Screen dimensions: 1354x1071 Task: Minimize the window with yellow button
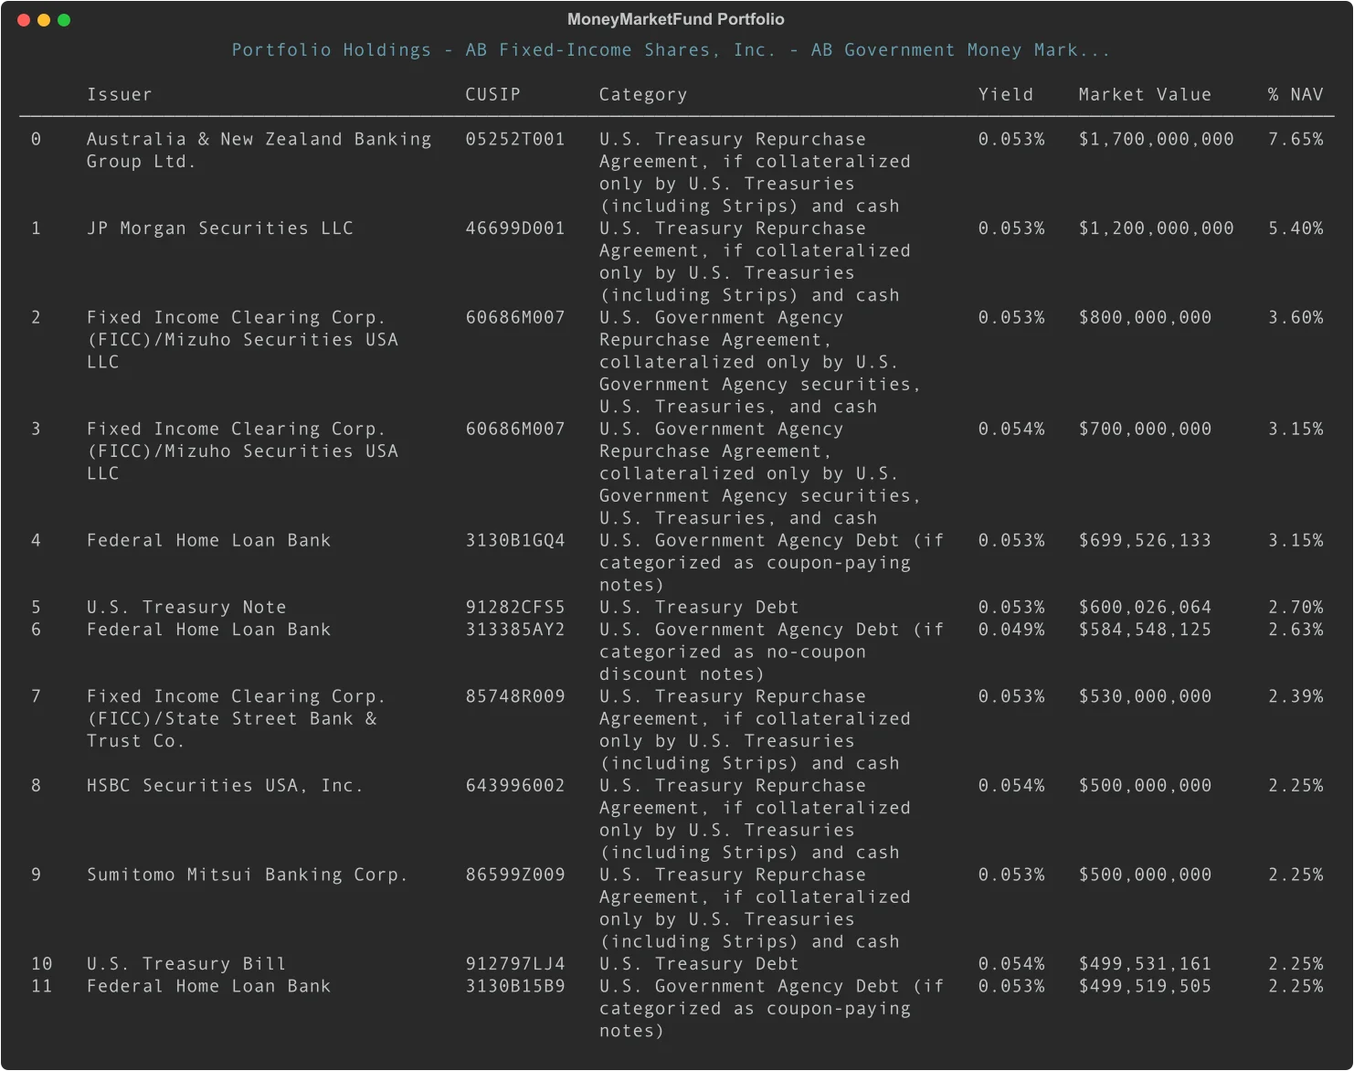coord(44,20)
